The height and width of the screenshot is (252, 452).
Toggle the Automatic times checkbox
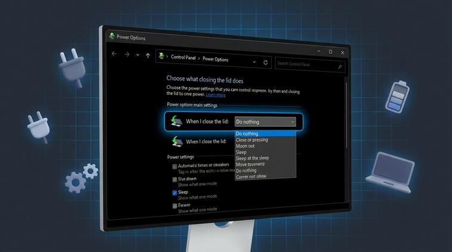pos(174,167)
